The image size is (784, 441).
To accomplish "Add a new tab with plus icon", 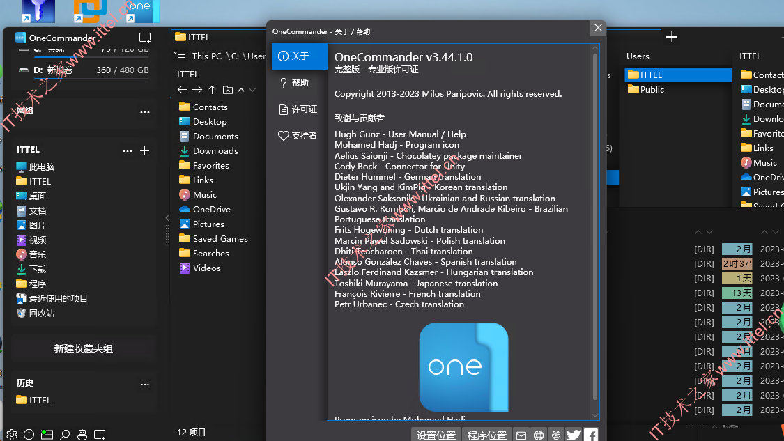I will (672, 37).
